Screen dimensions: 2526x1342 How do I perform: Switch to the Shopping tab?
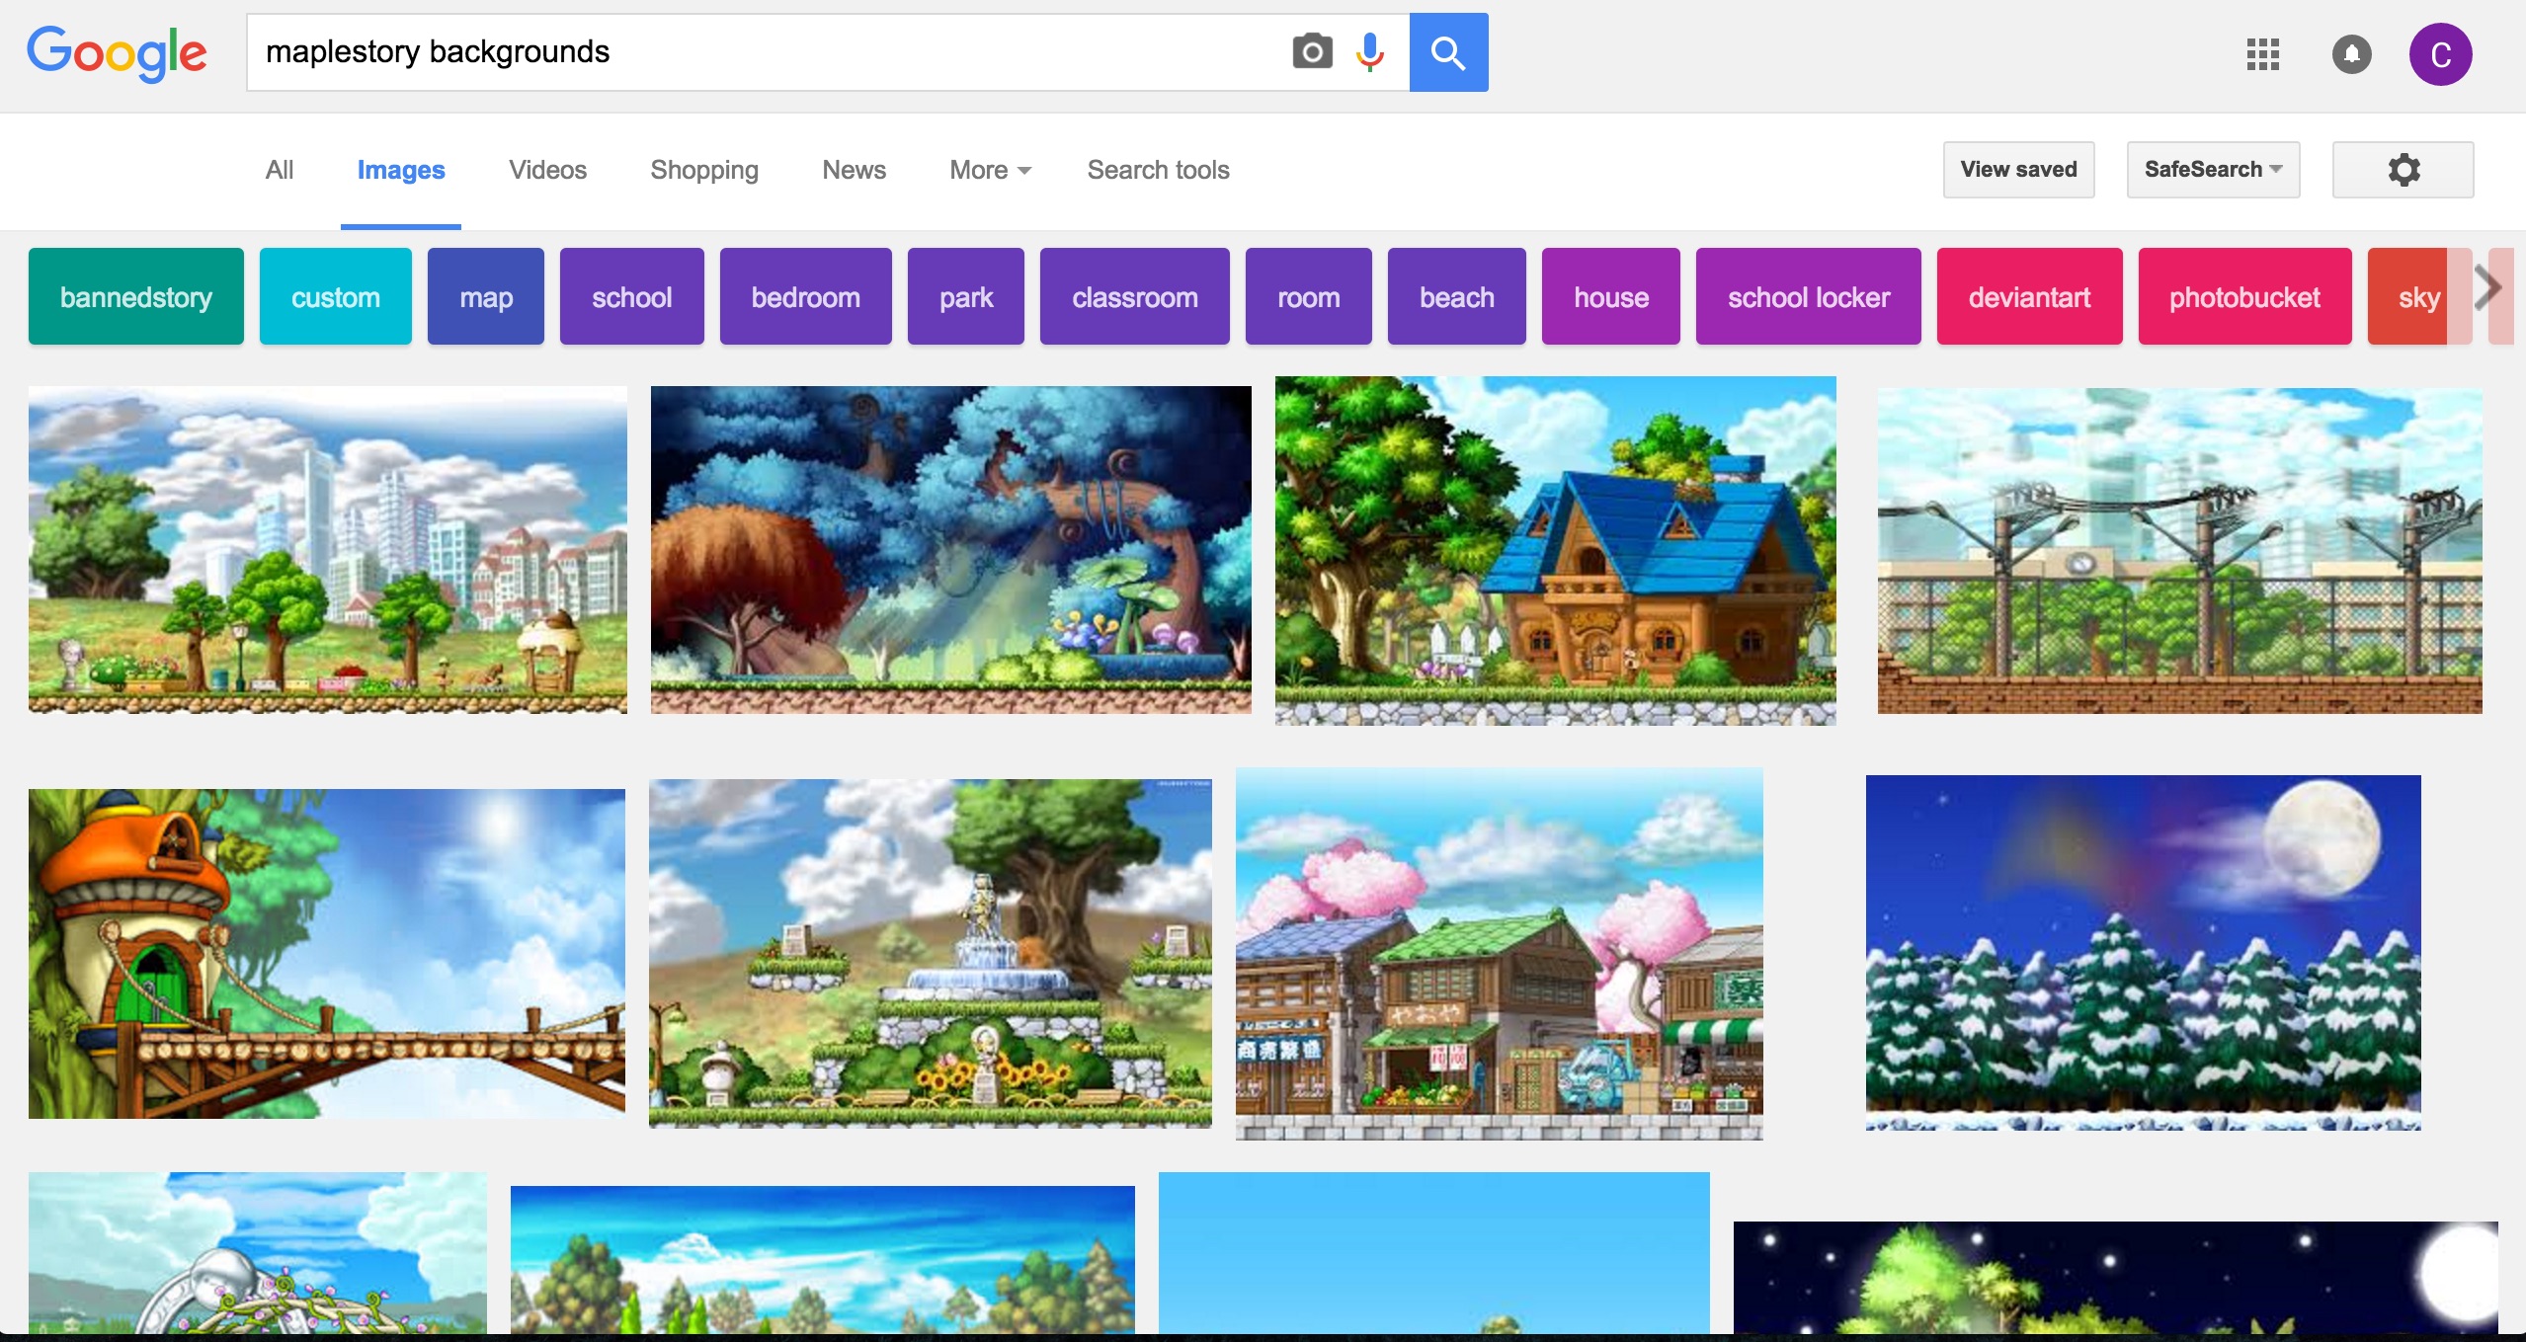tap(704, 170)
